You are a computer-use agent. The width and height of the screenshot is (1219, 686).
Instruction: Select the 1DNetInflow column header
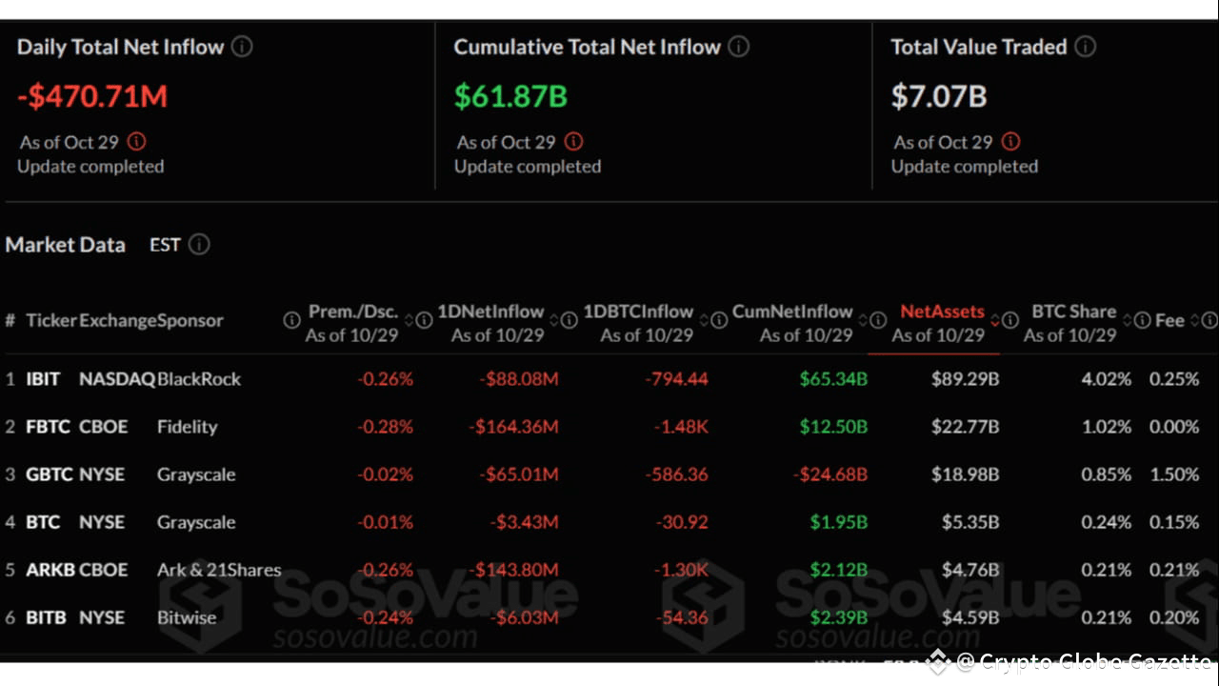coord(490,312)
